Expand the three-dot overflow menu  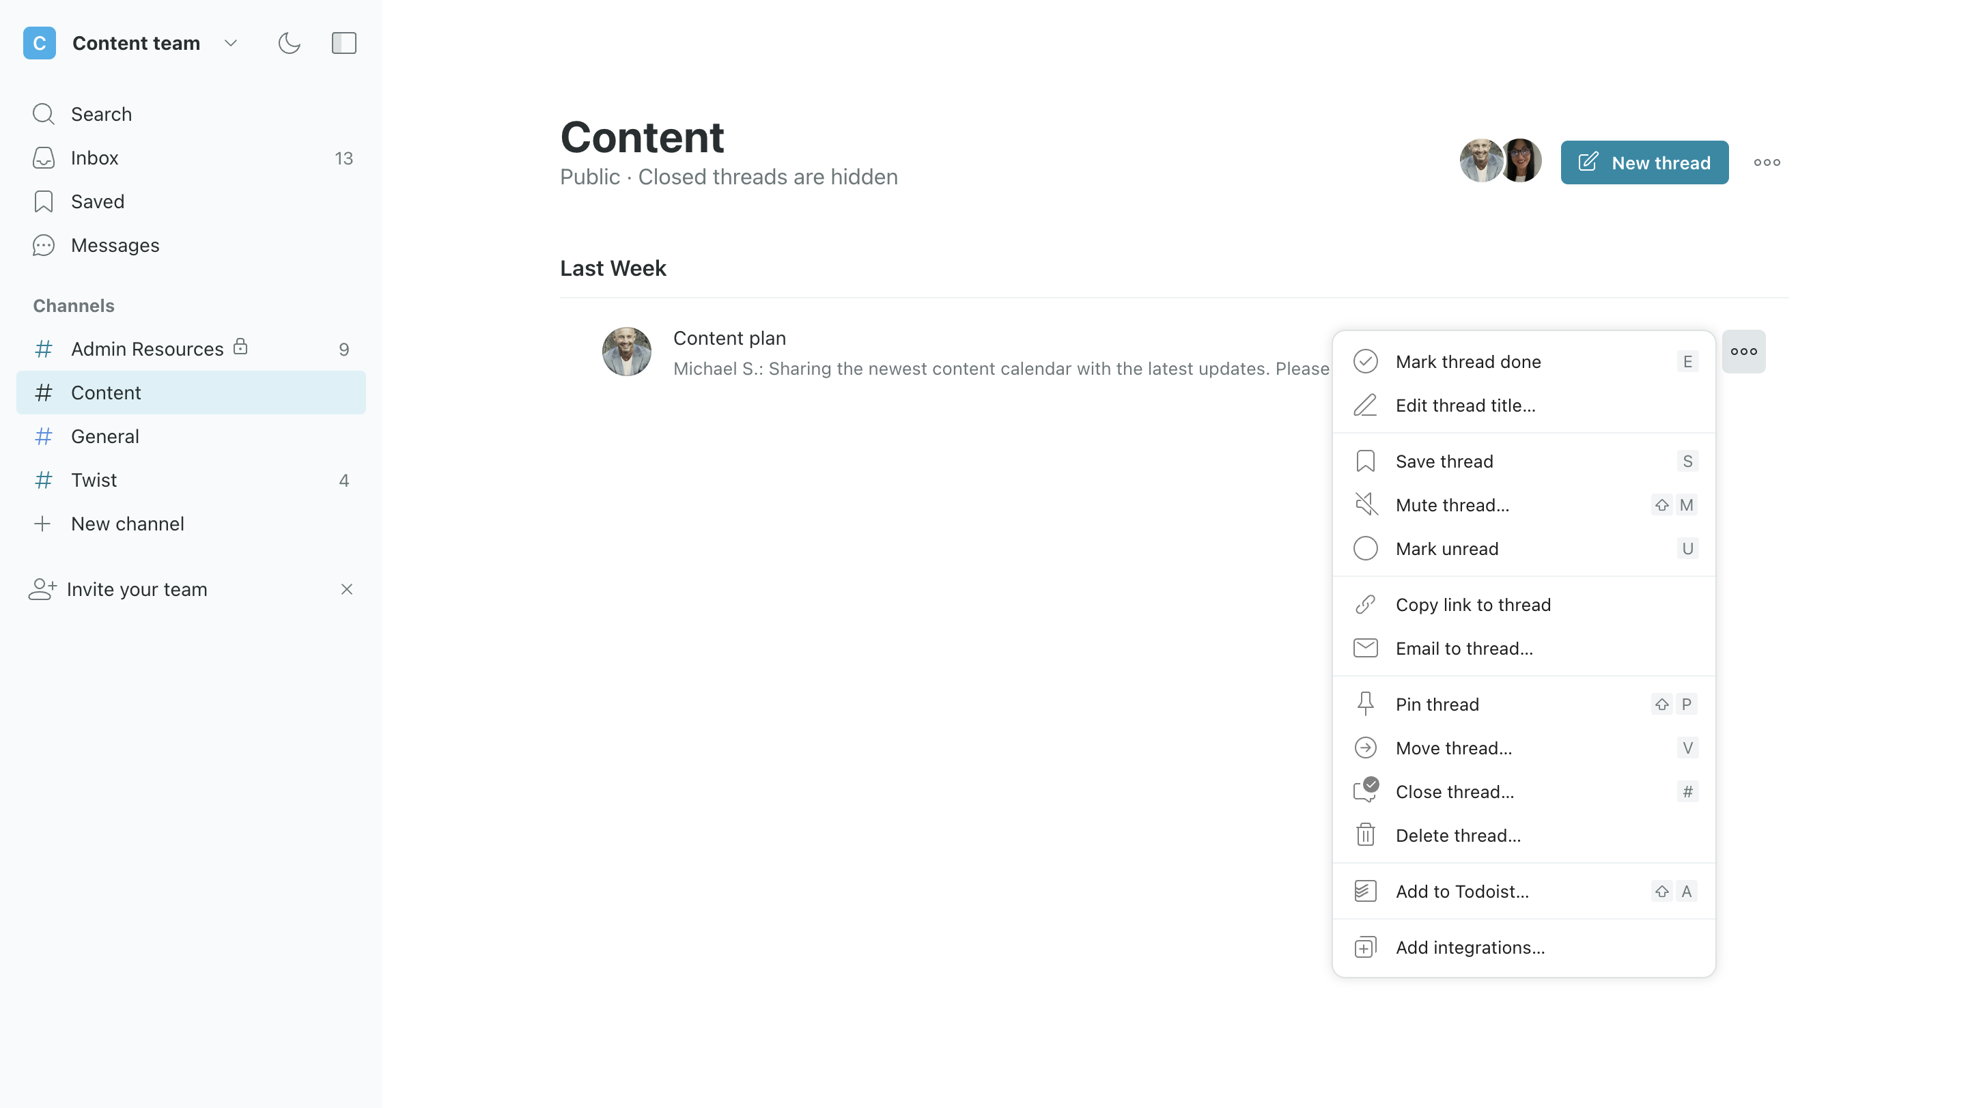coord(1745,351)
